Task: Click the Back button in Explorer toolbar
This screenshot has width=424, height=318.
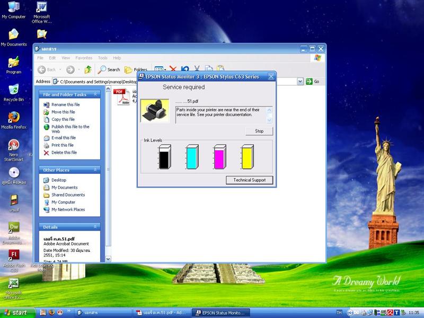Action: (47, 69)
